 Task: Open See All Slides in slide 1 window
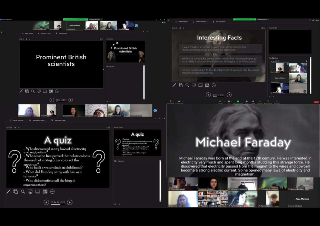point(27,91)
